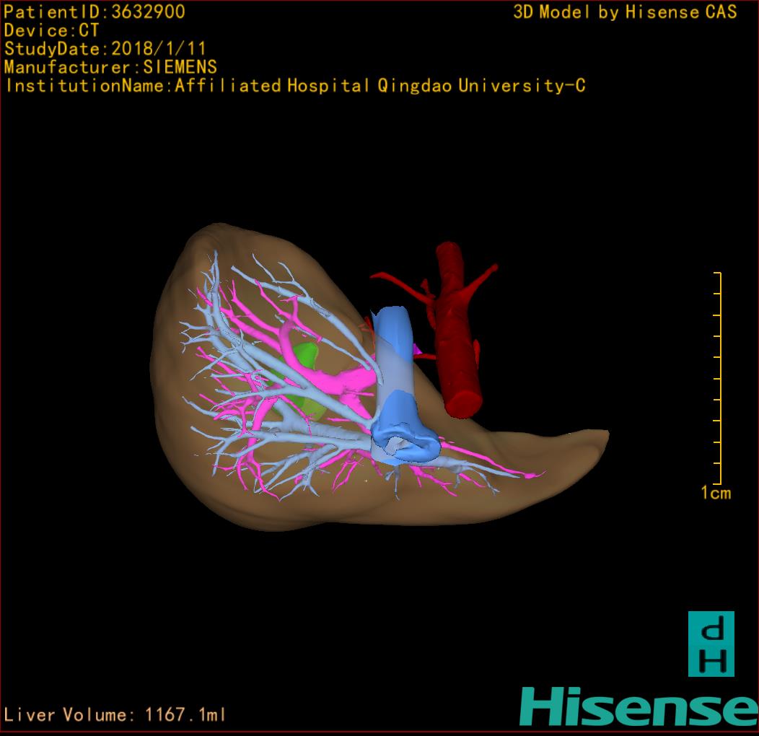Click the red artery branch above the aorta

(399, 284)
